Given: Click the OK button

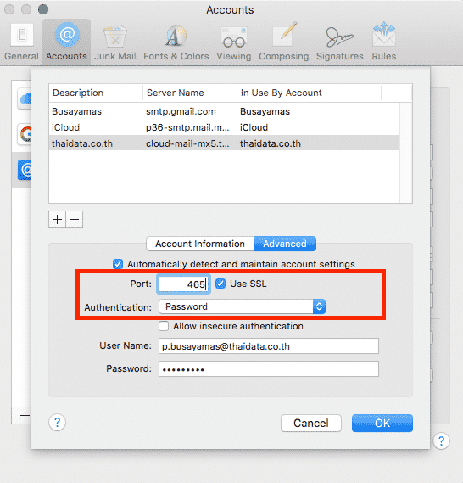Looking at the screenshot, I should pos(382,423).
